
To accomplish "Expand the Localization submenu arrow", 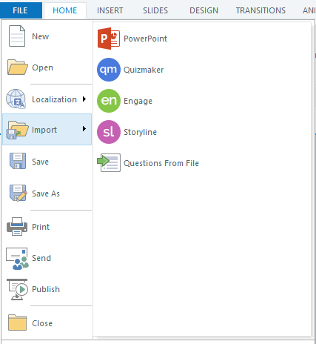I will (84, 99).
